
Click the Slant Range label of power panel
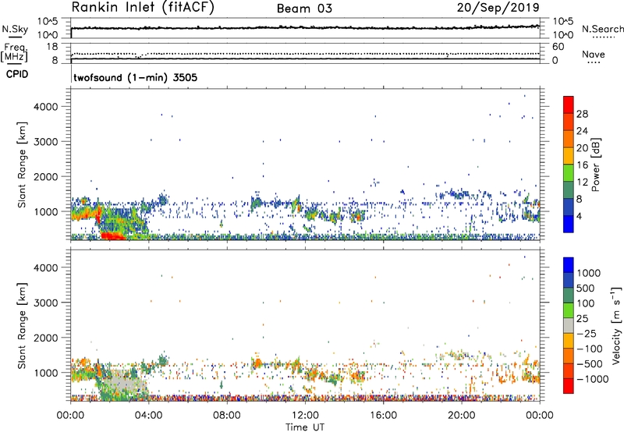(x=22, y=165)
